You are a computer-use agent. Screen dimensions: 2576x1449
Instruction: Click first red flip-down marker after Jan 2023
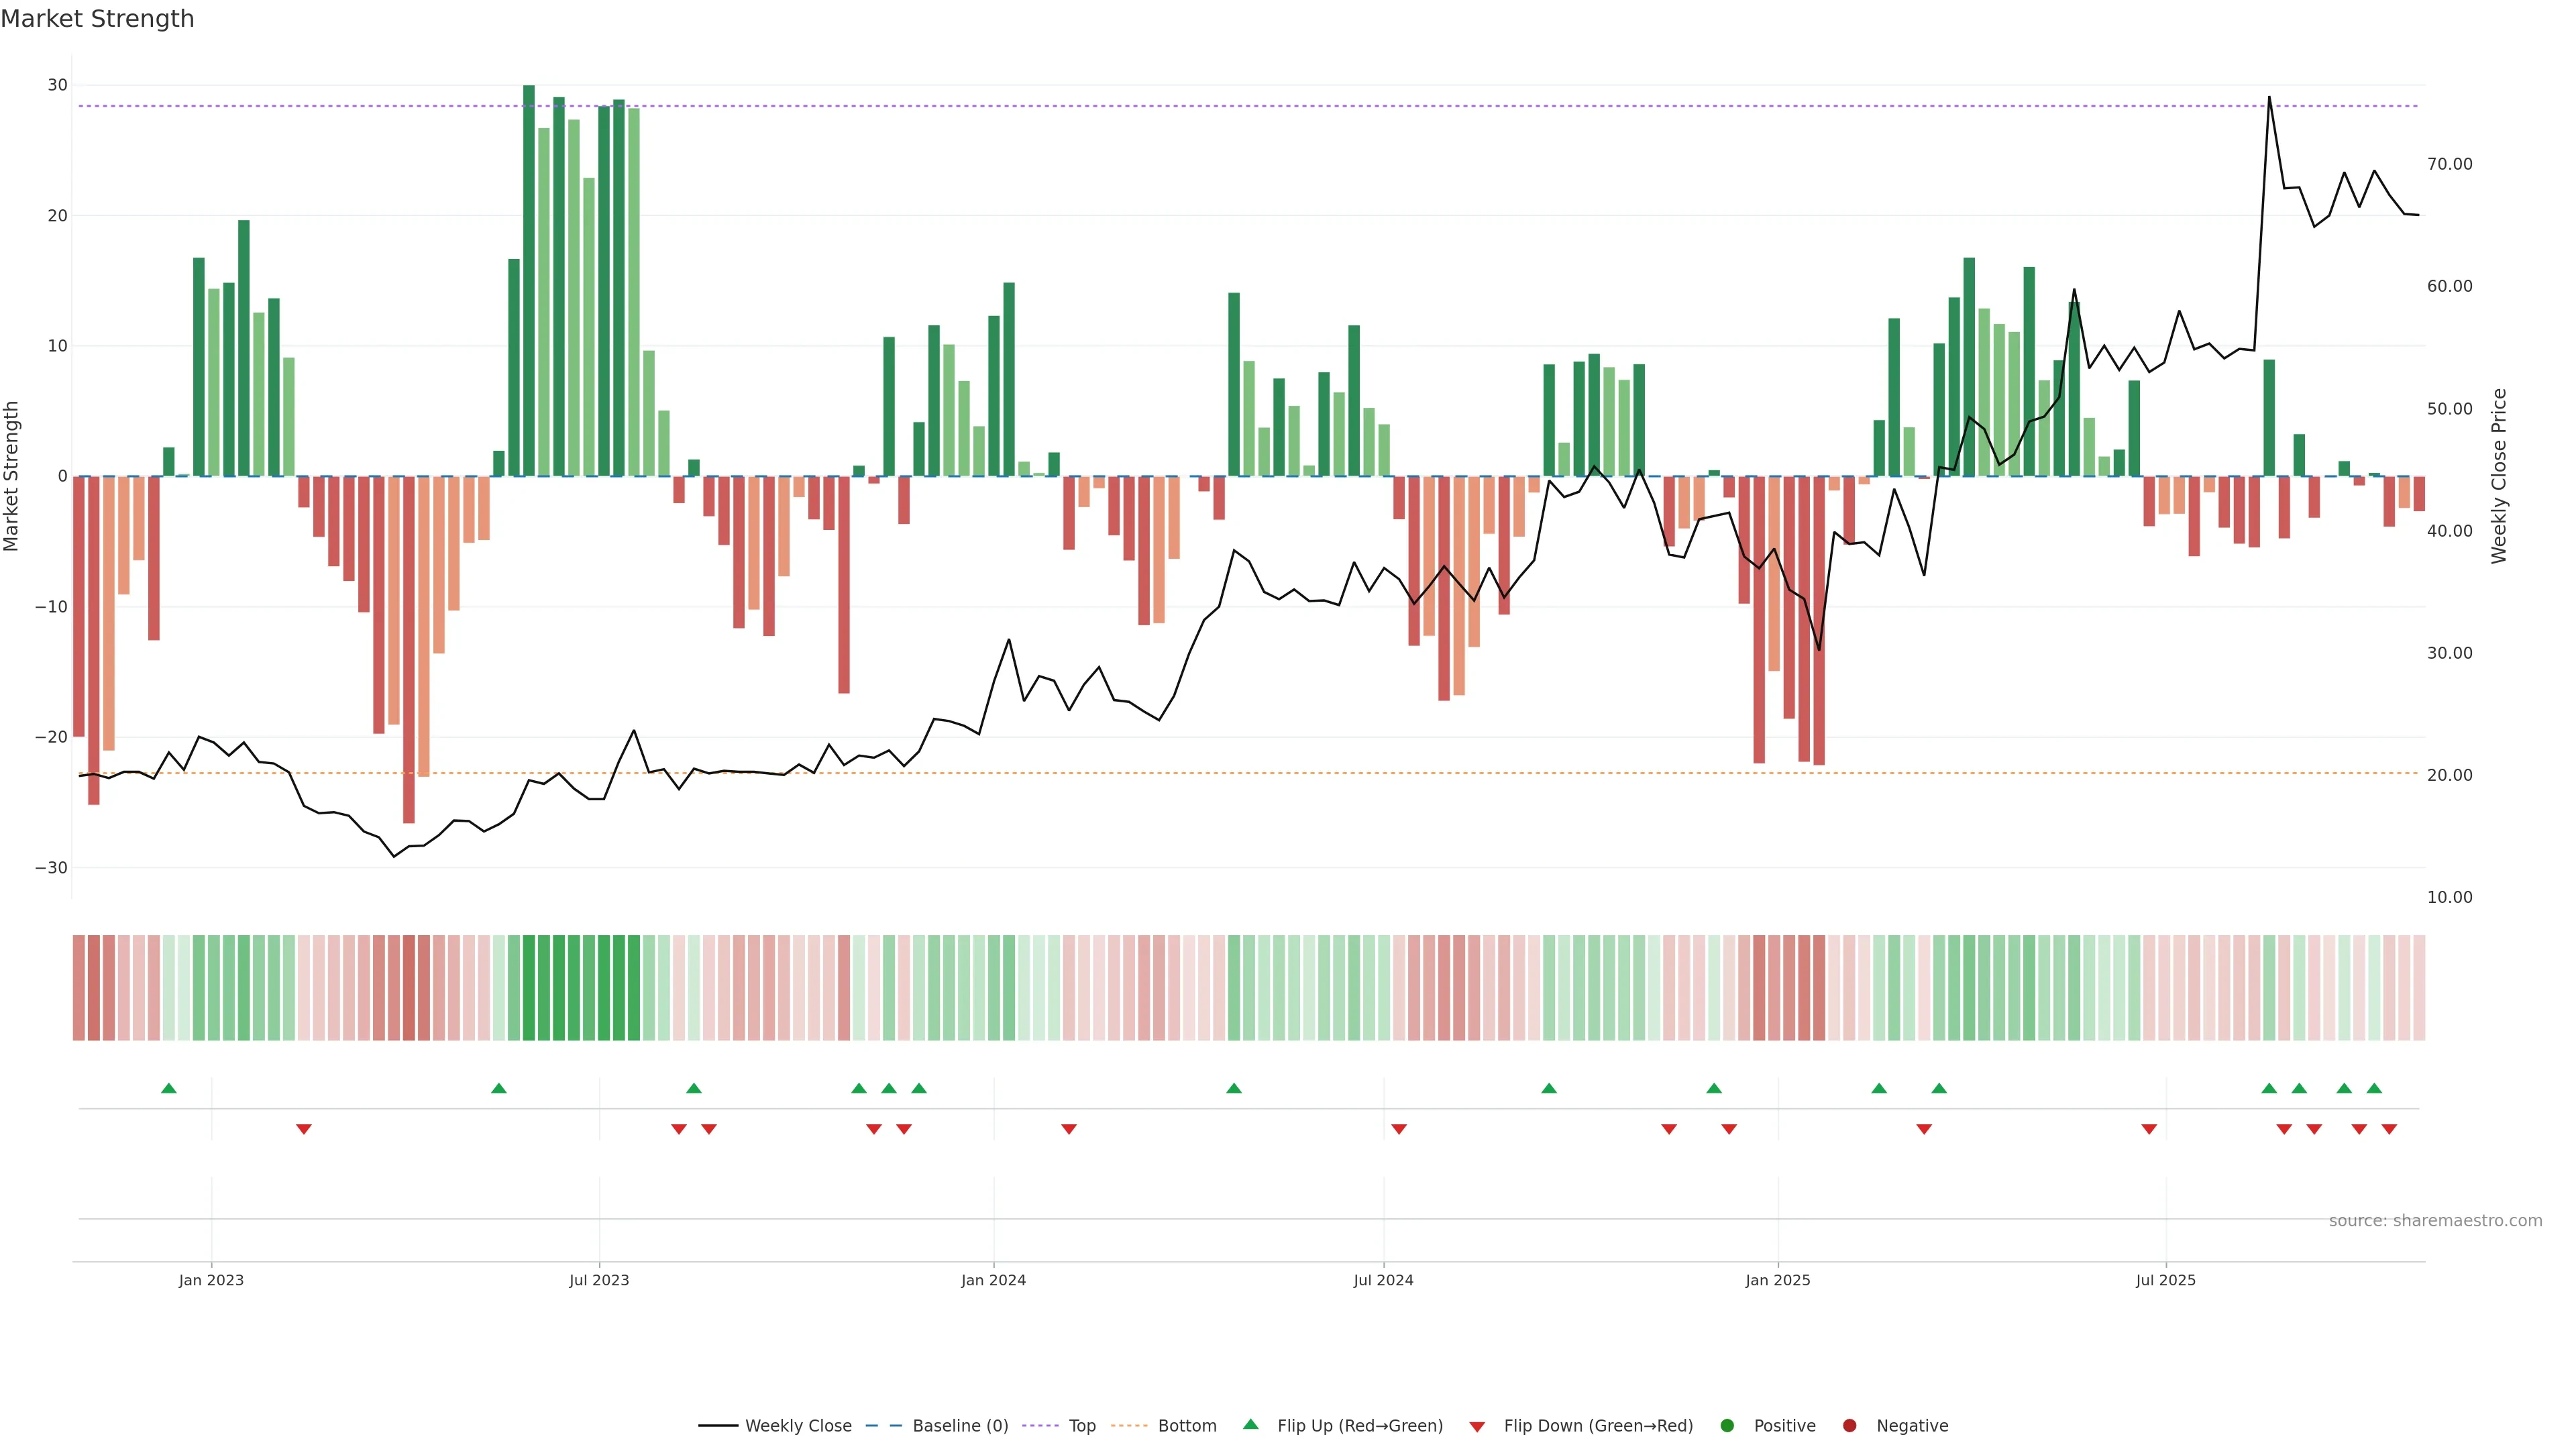304,1129
